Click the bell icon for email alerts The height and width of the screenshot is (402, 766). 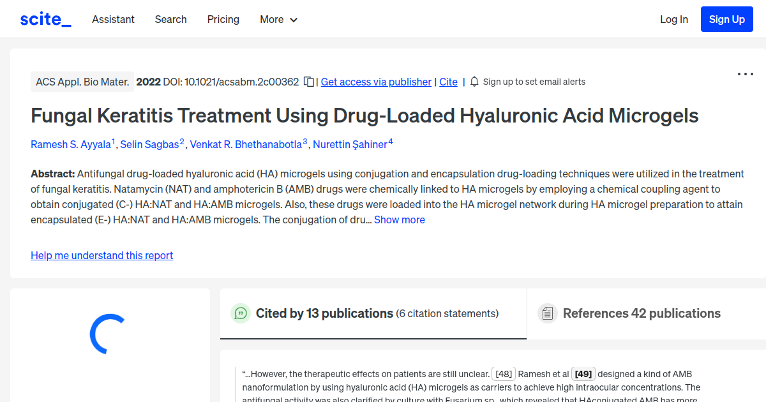474,82
